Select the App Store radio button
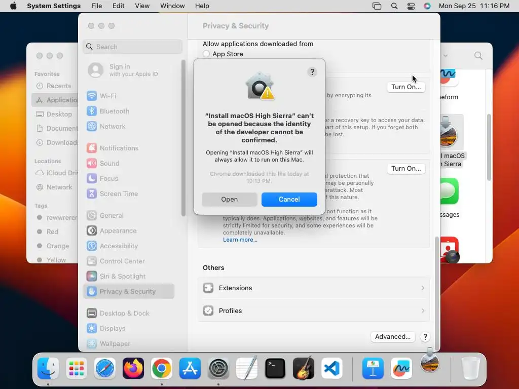 point(206,54)
